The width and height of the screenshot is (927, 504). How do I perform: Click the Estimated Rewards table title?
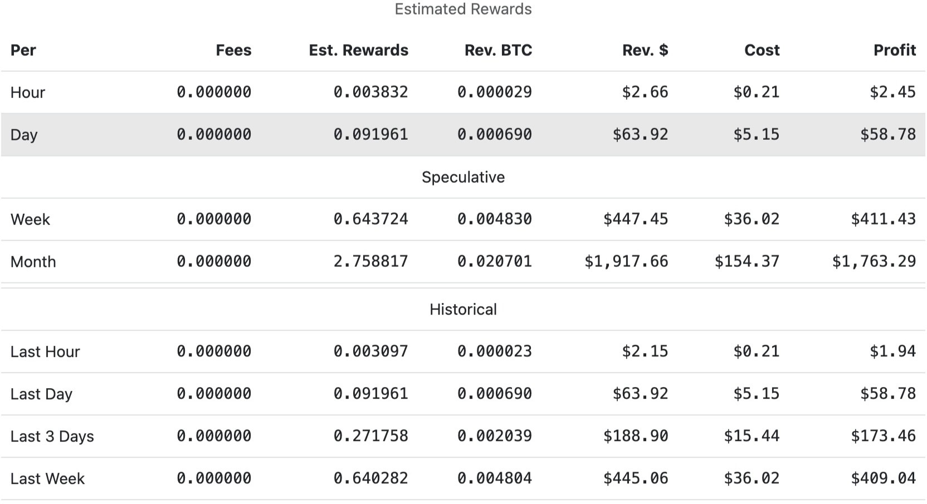[463, 9]
